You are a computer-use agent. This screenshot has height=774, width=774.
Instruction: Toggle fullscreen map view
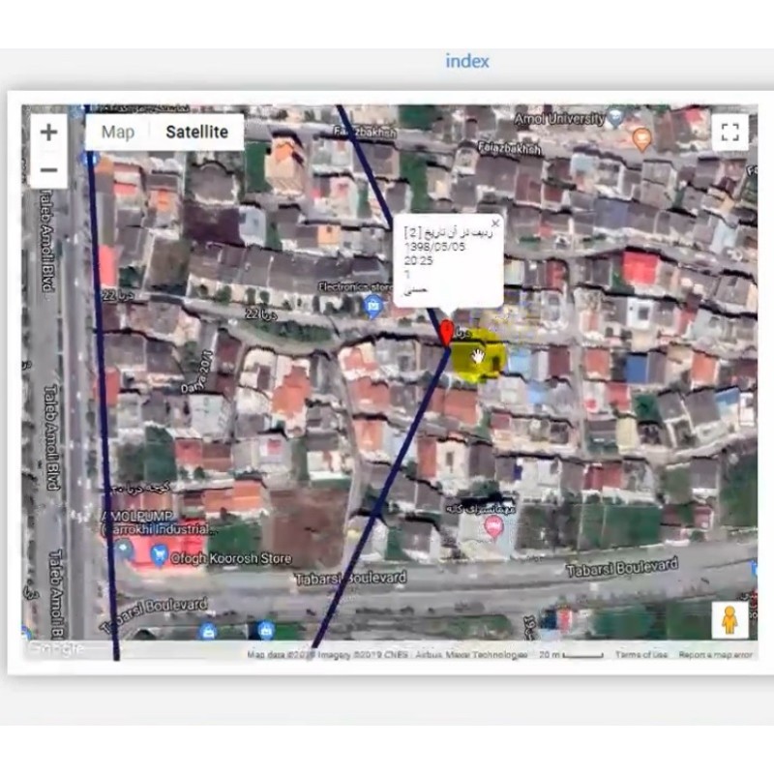tap(729, 133)
